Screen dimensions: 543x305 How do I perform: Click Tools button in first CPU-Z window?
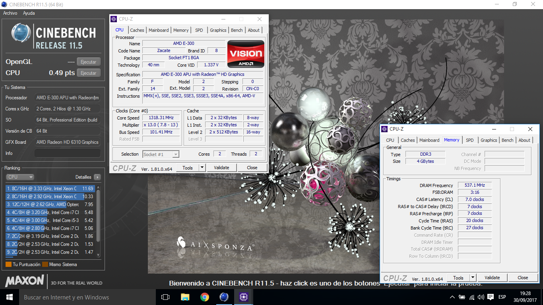click(188, 168)
